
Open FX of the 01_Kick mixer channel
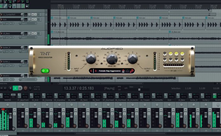31,96
